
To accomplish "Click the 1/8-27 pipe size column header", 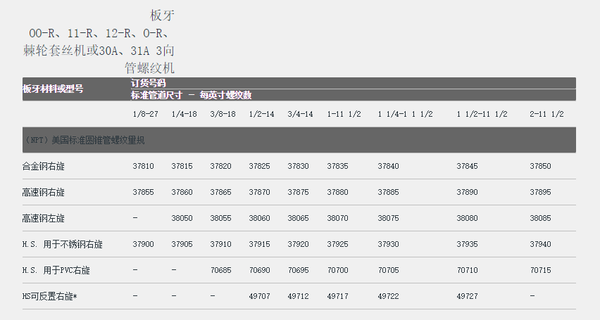I will pyautogui.click(x=145, y=114).
